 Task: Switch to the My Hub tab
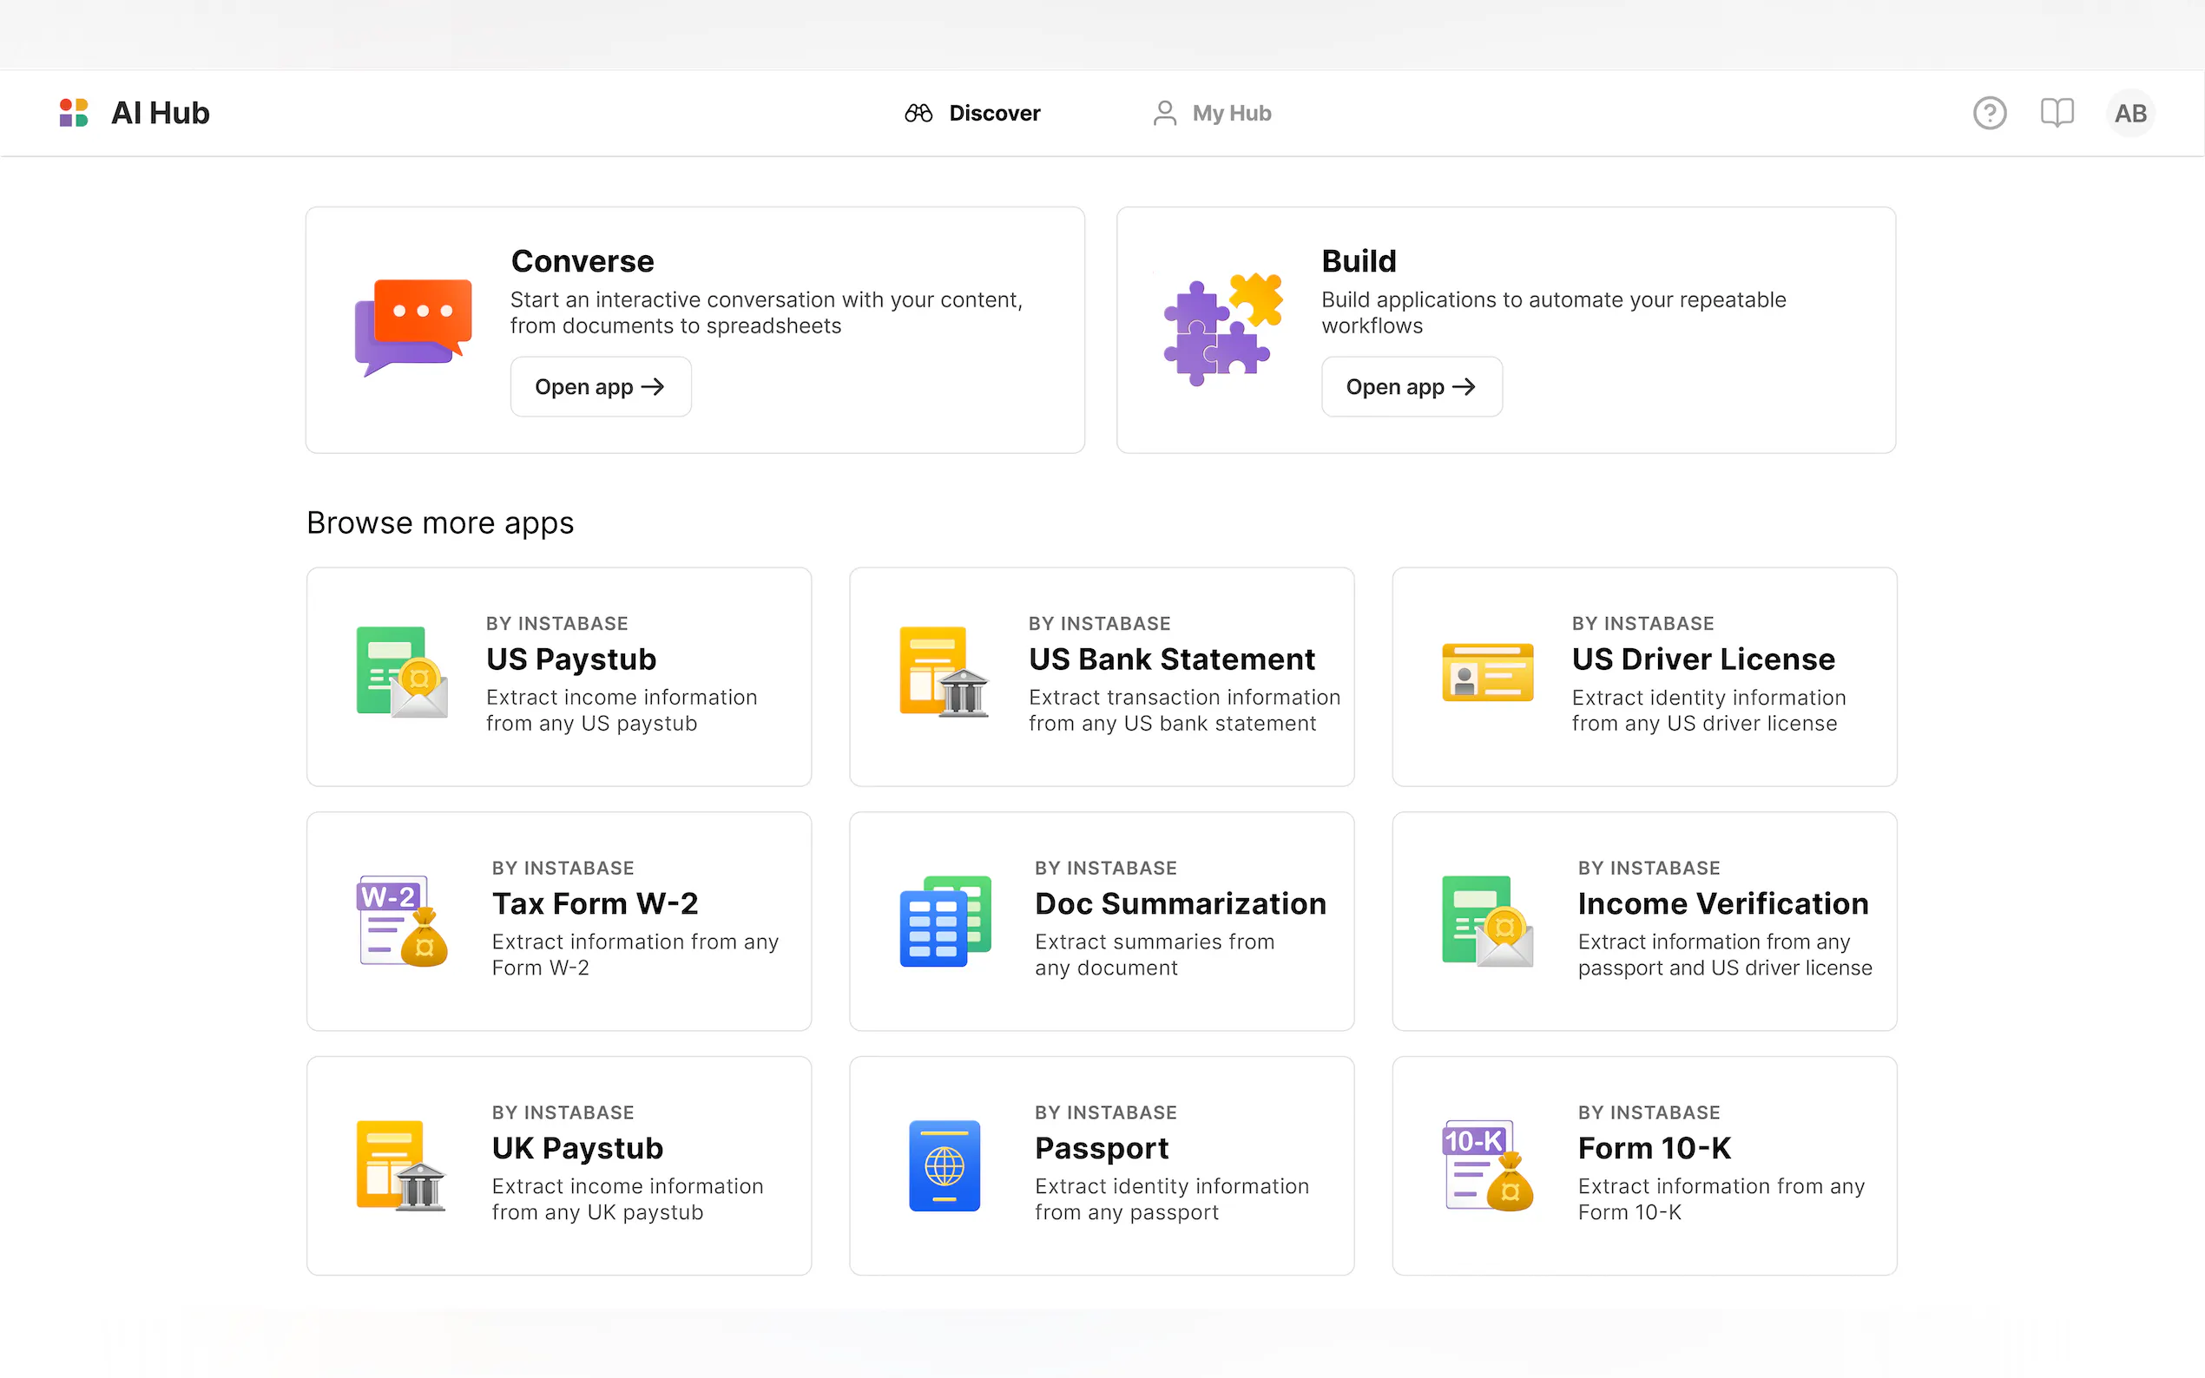coord(1211,113)
